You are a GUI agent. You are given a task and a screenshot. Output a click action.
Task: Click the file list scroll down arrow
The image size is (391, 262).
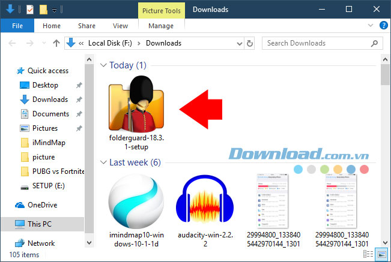(385, 243)
